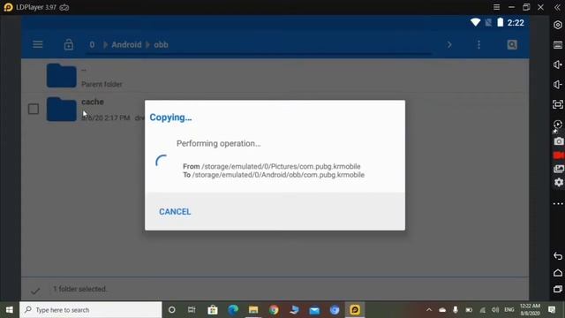
Task: Click ENG language indicator
Action: point(508,310)
